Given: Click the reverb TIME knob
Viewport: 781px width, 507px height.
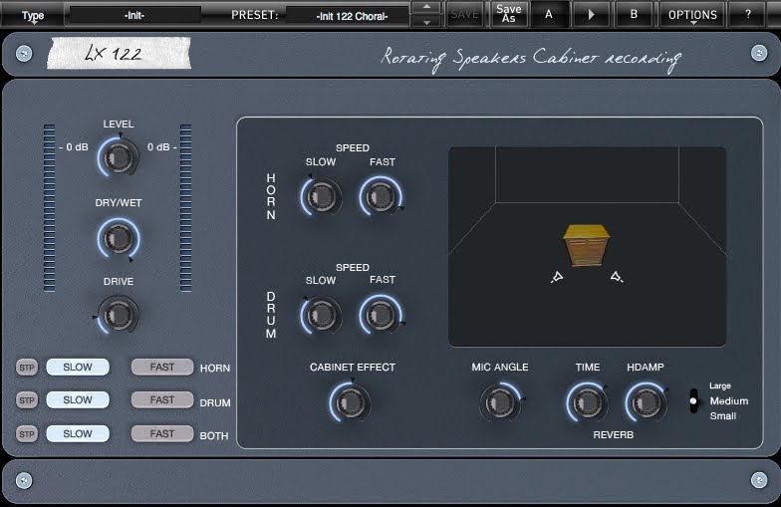Looking at the screenshot, I should pos(587,402).
